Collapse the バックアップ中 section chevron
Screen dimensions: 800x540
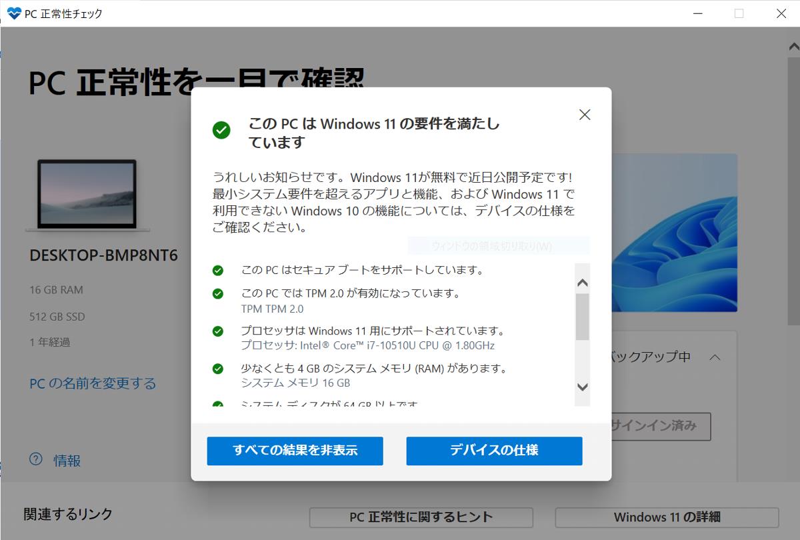715,357
